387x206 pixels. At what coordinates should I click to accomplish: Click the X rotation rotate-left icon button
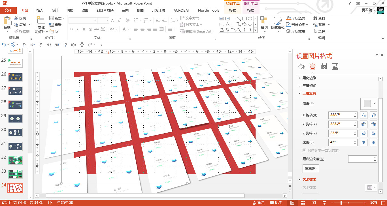[364, 115]
